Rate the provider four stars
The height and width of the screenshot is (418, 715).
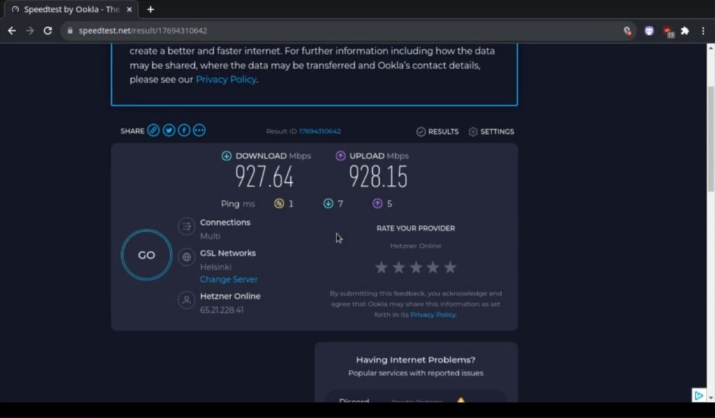click(433, 267)
